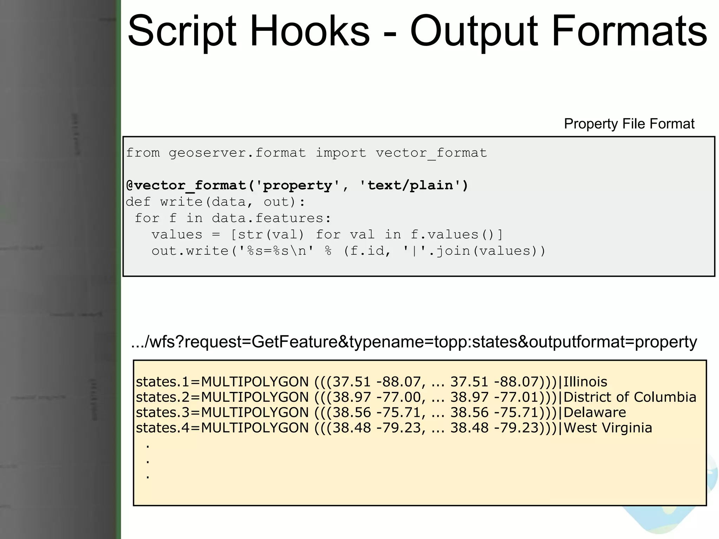The height and width of the screenshot is (539, 719).
Task: Click the word 'Illinois' in the output
Action: tap(585, 382)
